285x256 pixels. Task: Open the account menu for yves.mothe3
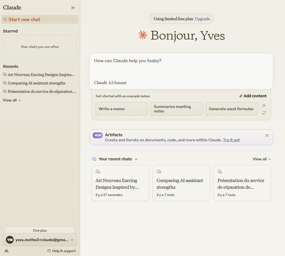[x=40, y=240]
